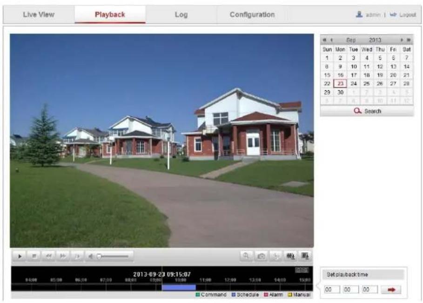
Task: Select September 28 in the calendar
Action: point(407,84)
